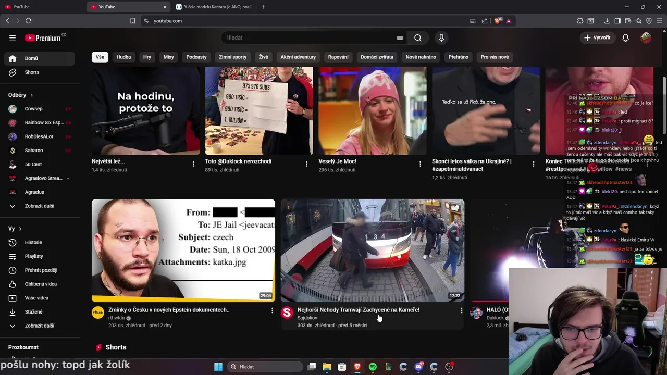Open the Brave Shields lion icon
This screenshot has width=667, height=375.
tap(498, 21)
